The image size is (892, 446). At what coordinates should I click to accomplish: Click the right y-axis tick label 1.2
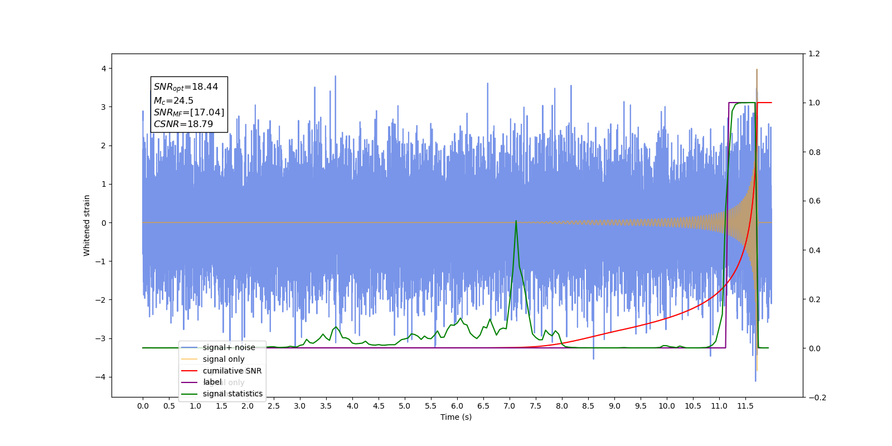[x=815, y=54]
